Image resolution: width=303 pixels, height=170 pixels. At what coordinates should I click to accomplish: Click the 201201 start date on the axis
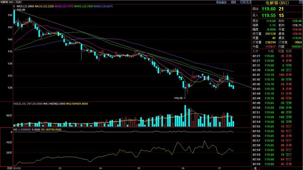[17, 168]
